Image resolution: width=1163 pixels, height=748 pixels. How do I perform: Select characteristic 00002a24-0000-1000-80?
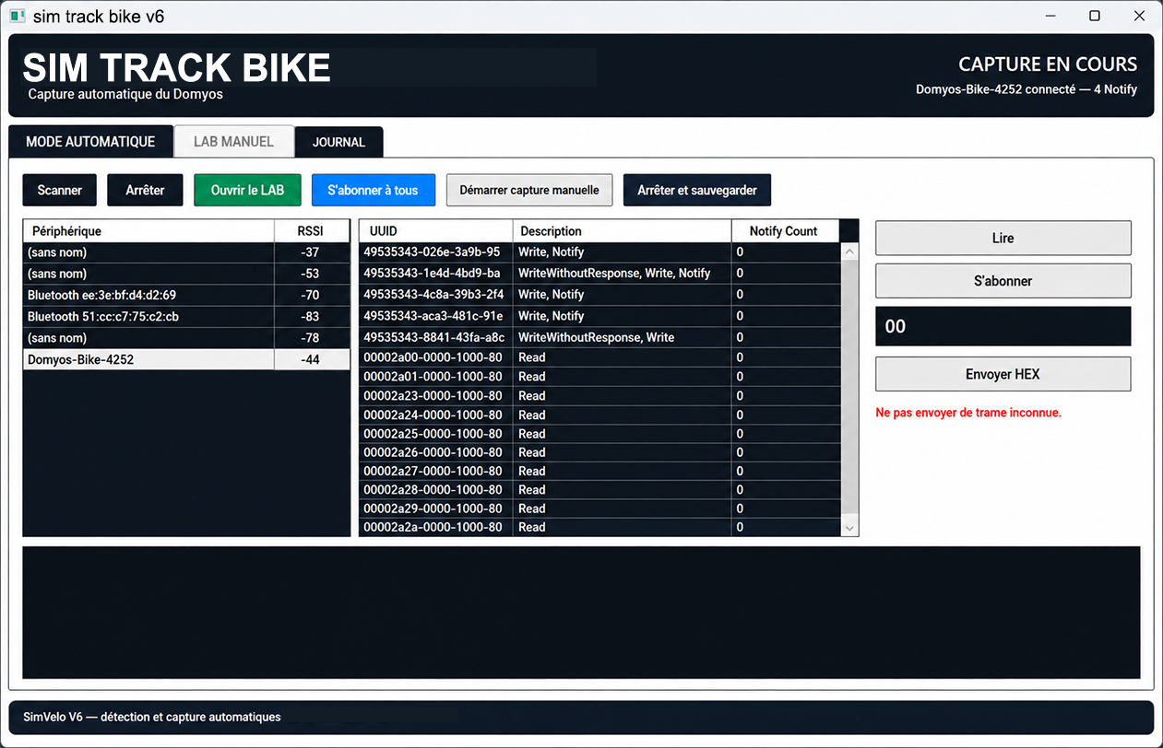pyautogui.click(x=599, y=415)
